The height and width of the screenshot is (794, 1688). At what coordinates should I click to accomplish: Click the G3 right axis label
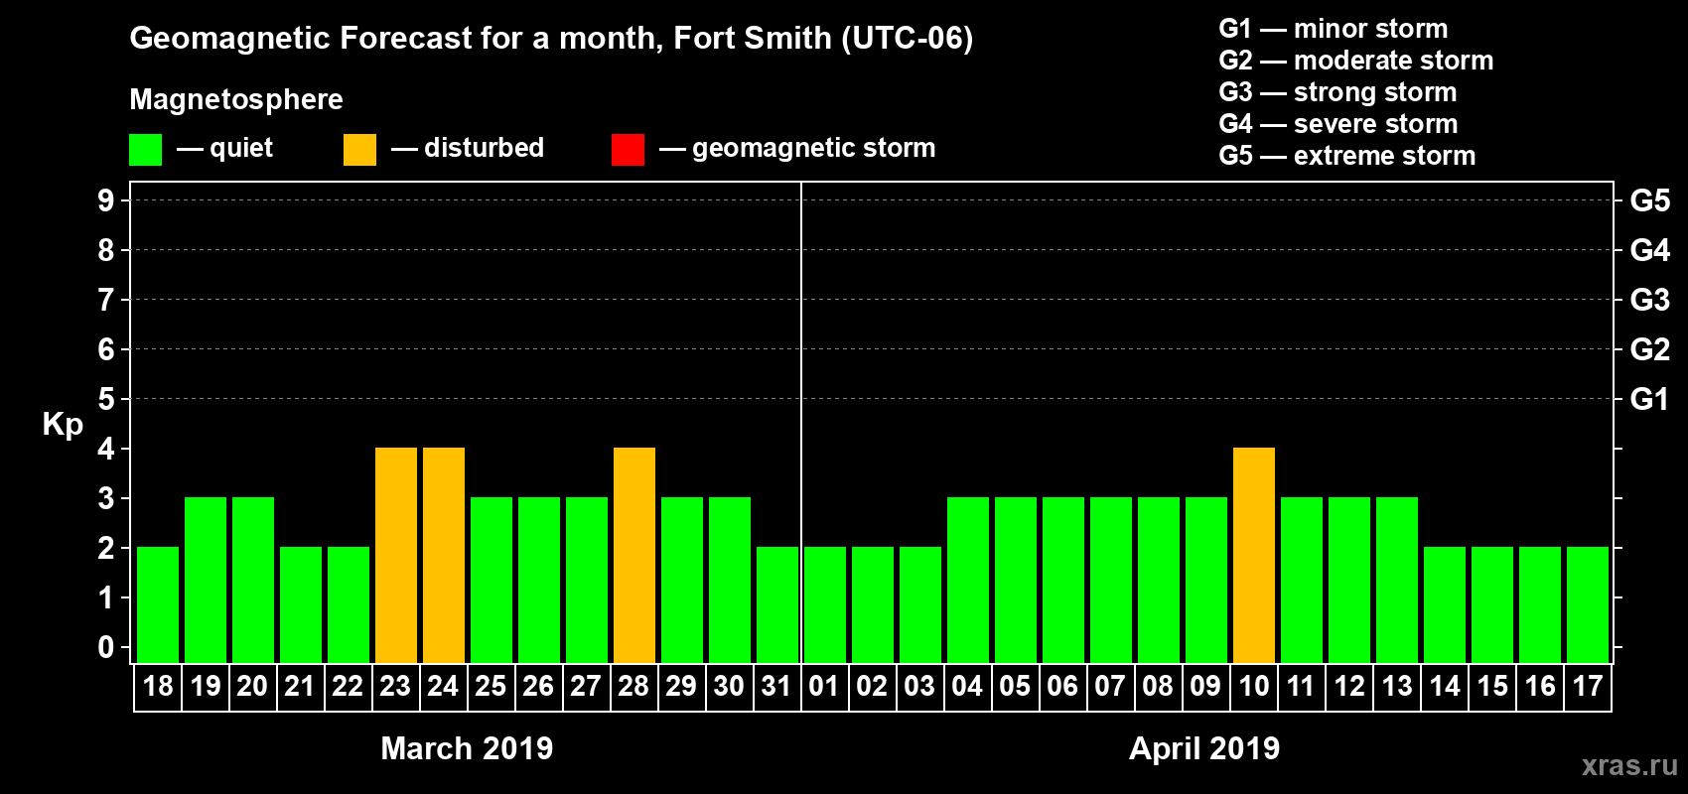1649,300
